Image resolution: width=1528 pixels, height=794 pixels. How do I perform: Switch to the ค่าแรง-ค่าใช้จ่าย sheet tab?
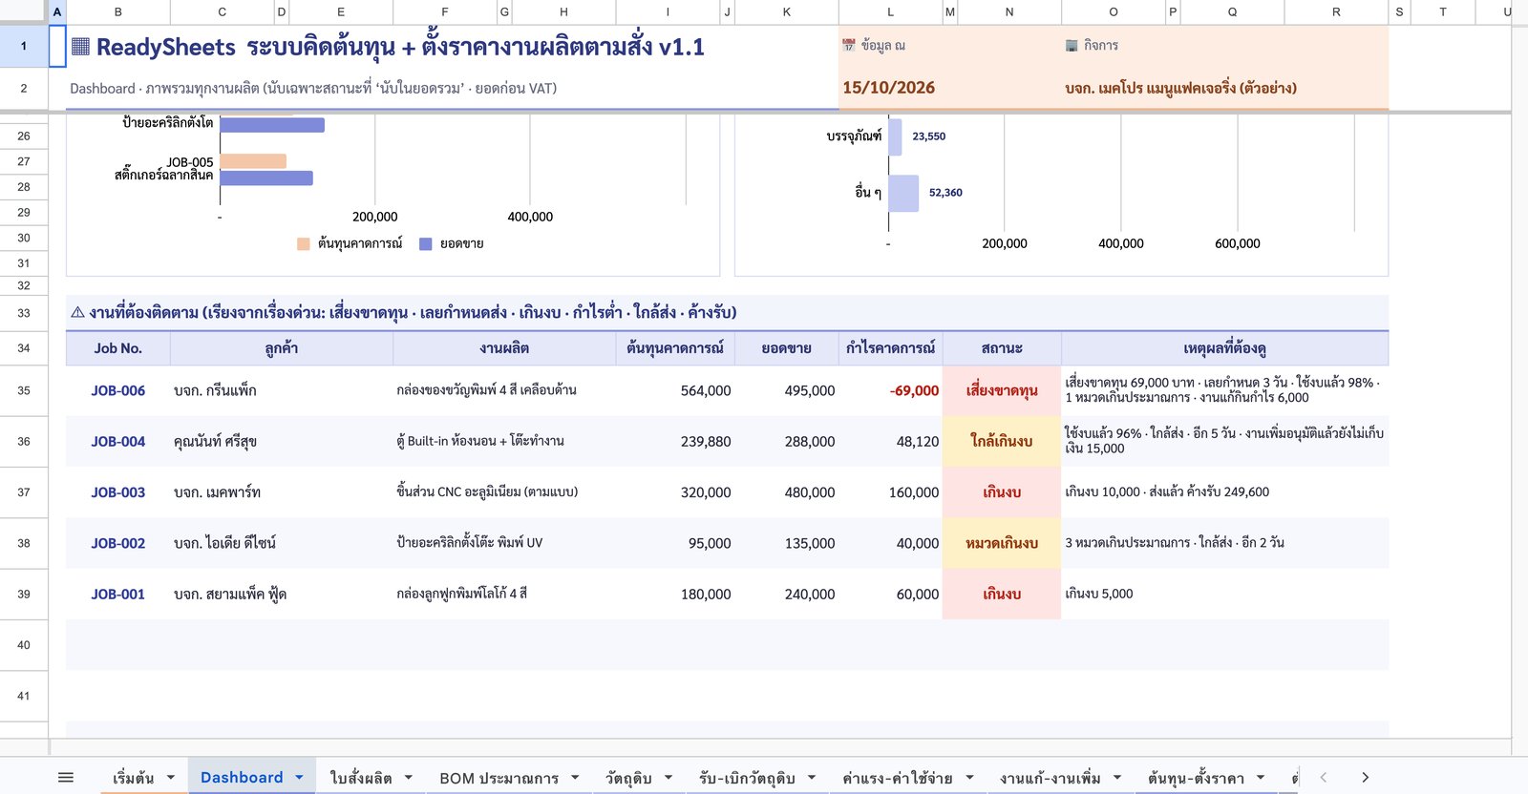(897, 778)
